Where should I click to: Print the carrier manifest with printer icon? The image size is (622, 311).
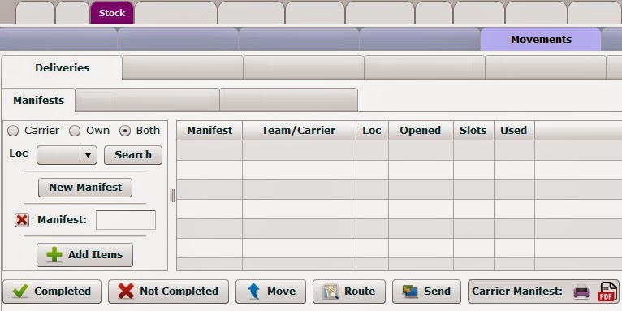(x=581, y=292)
